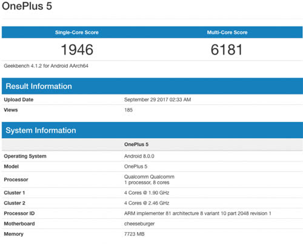
Task: Click the bold OnePlus 5 table column heading
Action: (x=136, y=144)
